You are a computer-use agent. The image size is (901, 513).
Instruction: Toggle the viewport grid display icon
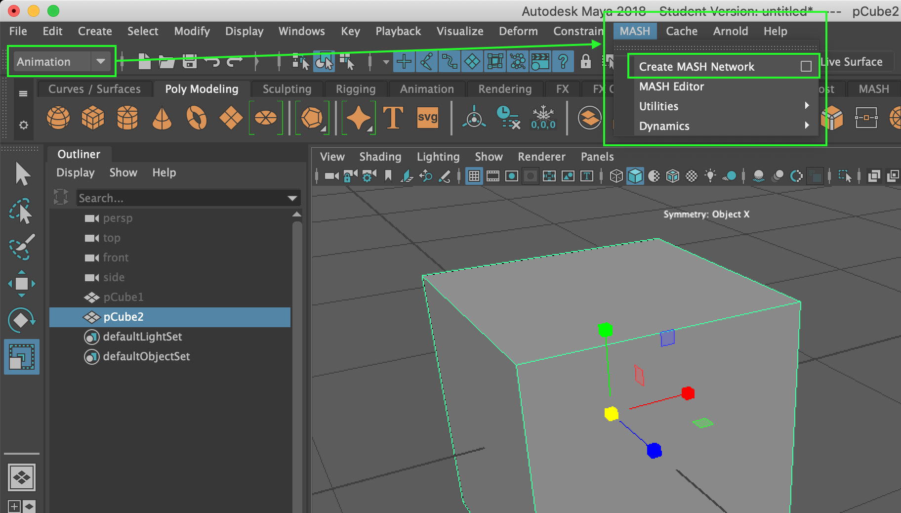tap(474, 176)
